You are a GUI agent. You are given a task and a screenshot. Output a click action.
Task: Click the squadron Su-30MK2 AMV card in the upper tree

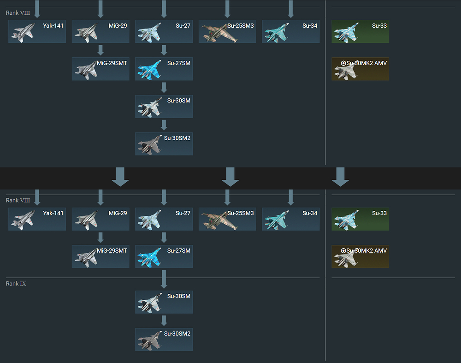(360, 69)
